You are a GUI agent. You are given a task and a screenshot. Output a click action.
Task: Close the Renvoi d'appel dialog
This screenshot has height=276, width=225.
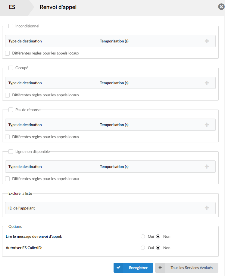[x=221, y=7]
